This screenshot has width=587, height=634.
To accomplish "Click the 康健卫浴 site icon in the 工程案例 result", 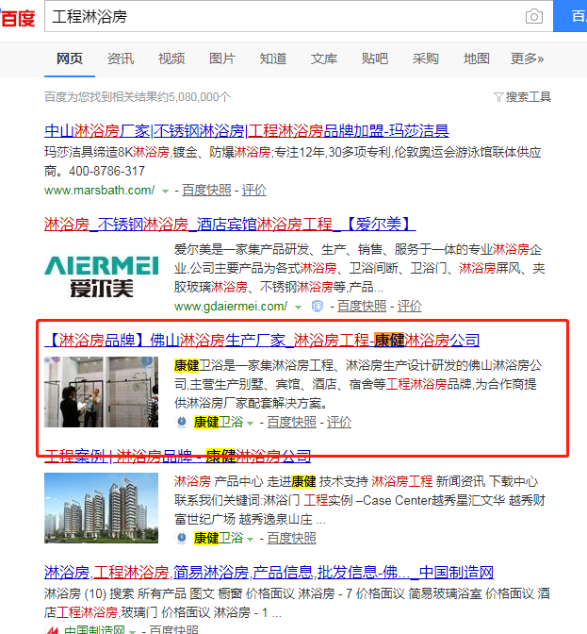I will point(182,538).
